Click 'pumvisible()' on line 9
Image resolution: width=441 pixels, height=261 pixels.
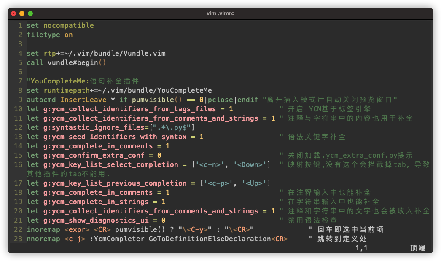point(157,100)
